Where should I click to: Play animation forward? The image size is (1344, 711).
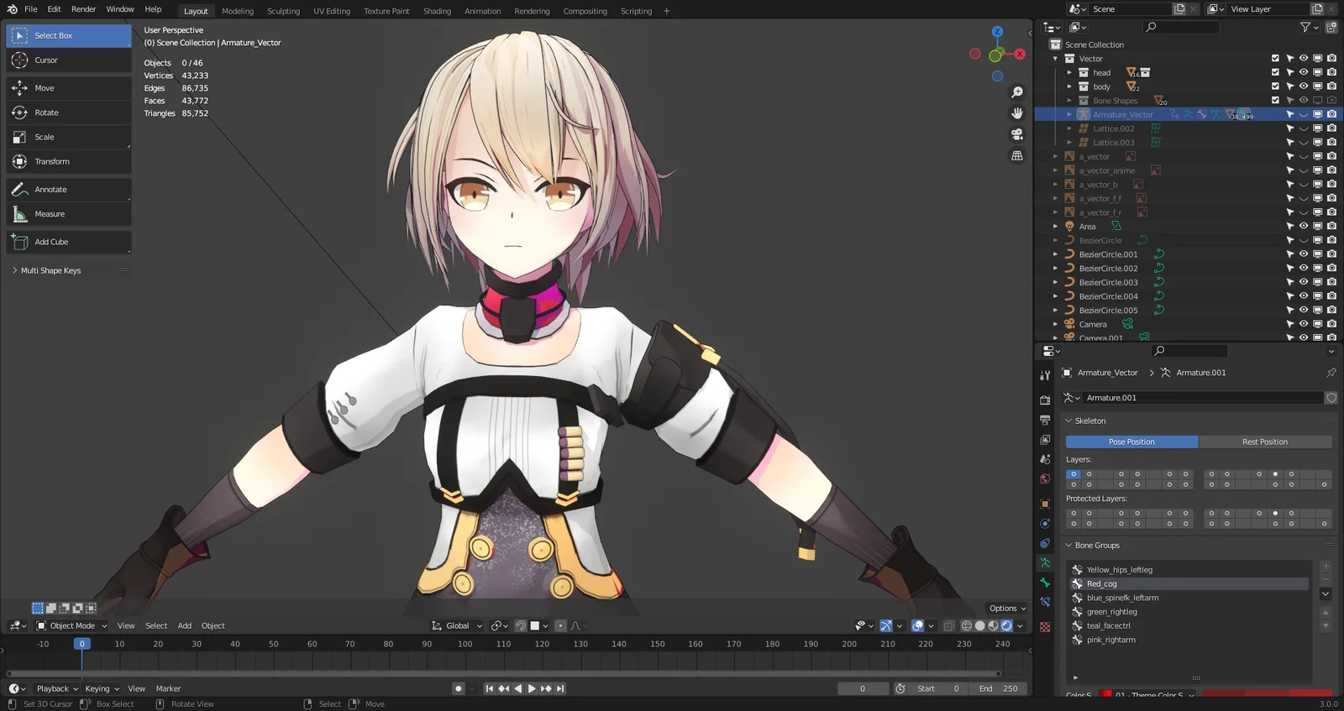(532, 688)
